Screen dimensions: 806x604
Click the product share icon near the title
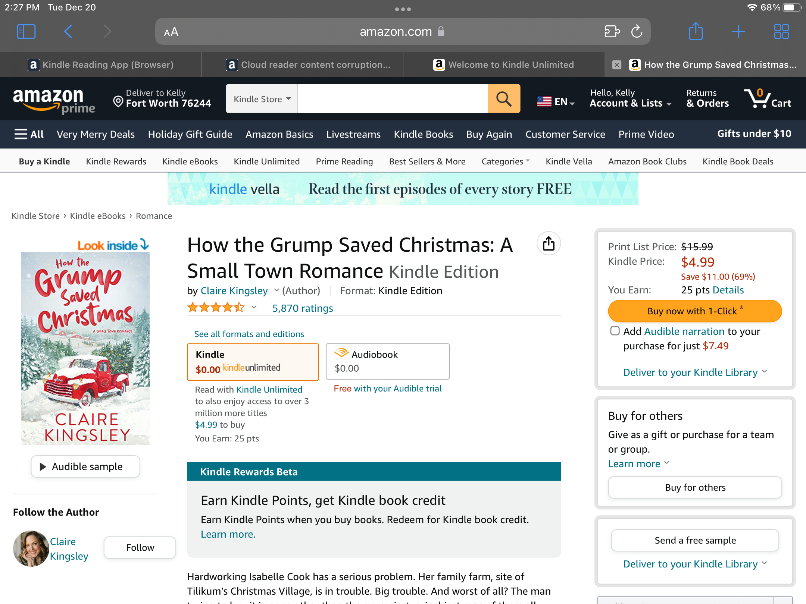[548, 243]
